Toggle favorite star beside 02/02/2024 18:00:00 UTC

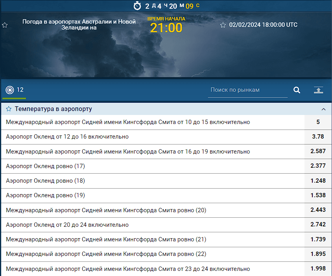[x=223, y=25]
